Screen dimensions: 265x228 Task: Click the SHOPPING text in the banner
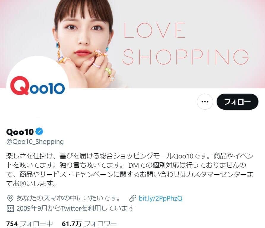pos(186,57)
